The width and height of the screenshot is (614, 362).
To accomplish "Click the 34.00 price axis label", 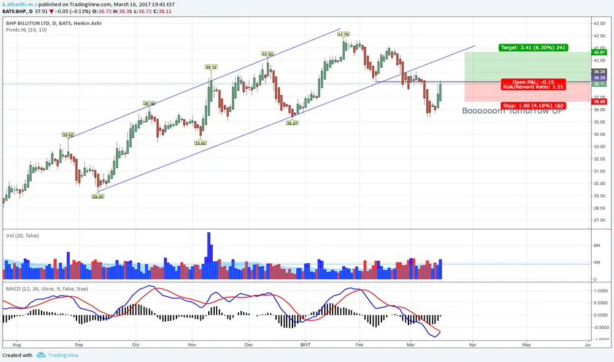I will [599, 134].
